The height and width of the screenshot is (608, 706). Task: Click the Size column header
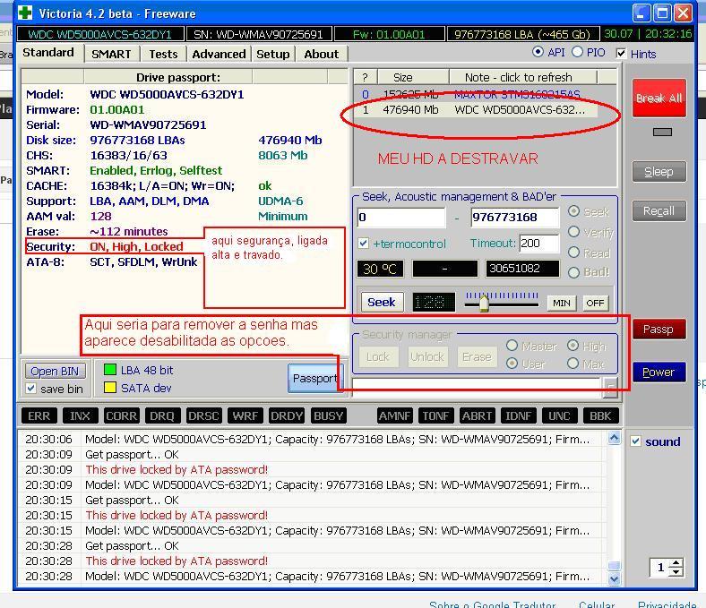[x=413, y=77]
